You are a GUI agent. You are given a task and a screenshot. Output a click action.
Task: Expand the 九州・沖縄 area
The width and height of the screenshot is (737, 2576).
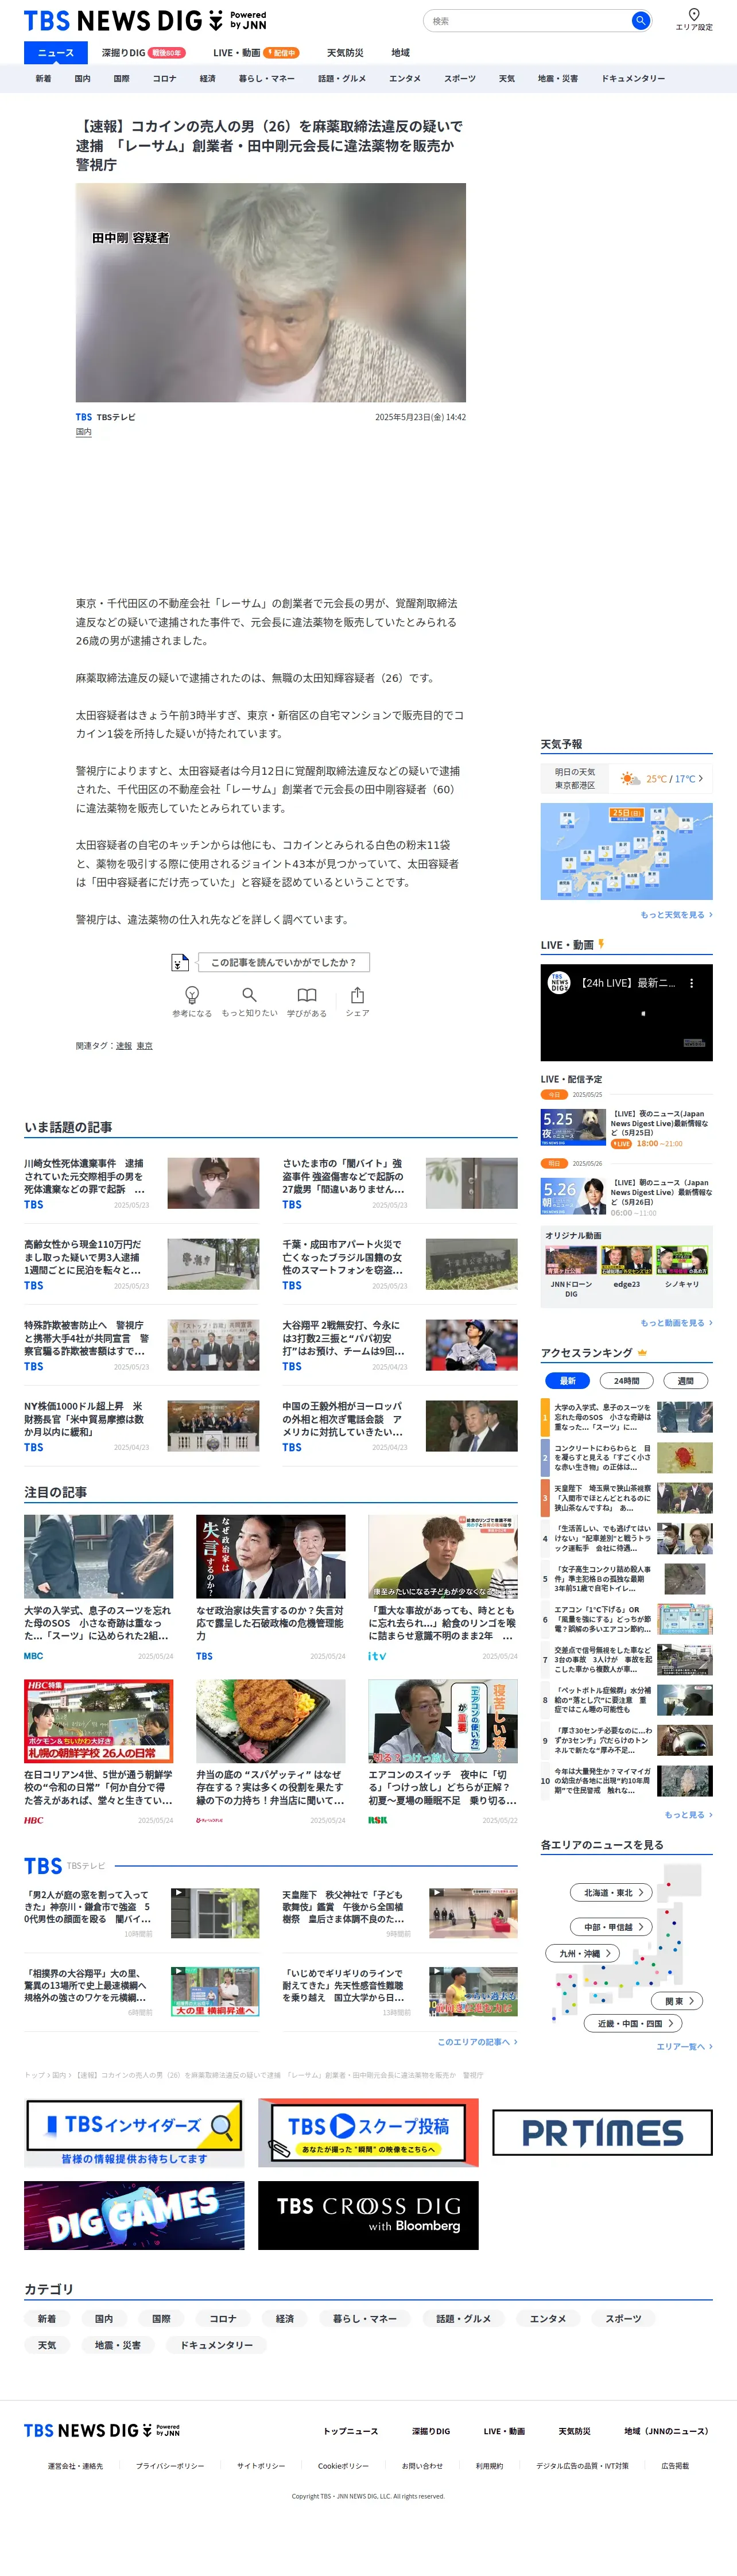[x=583, y=1953]
